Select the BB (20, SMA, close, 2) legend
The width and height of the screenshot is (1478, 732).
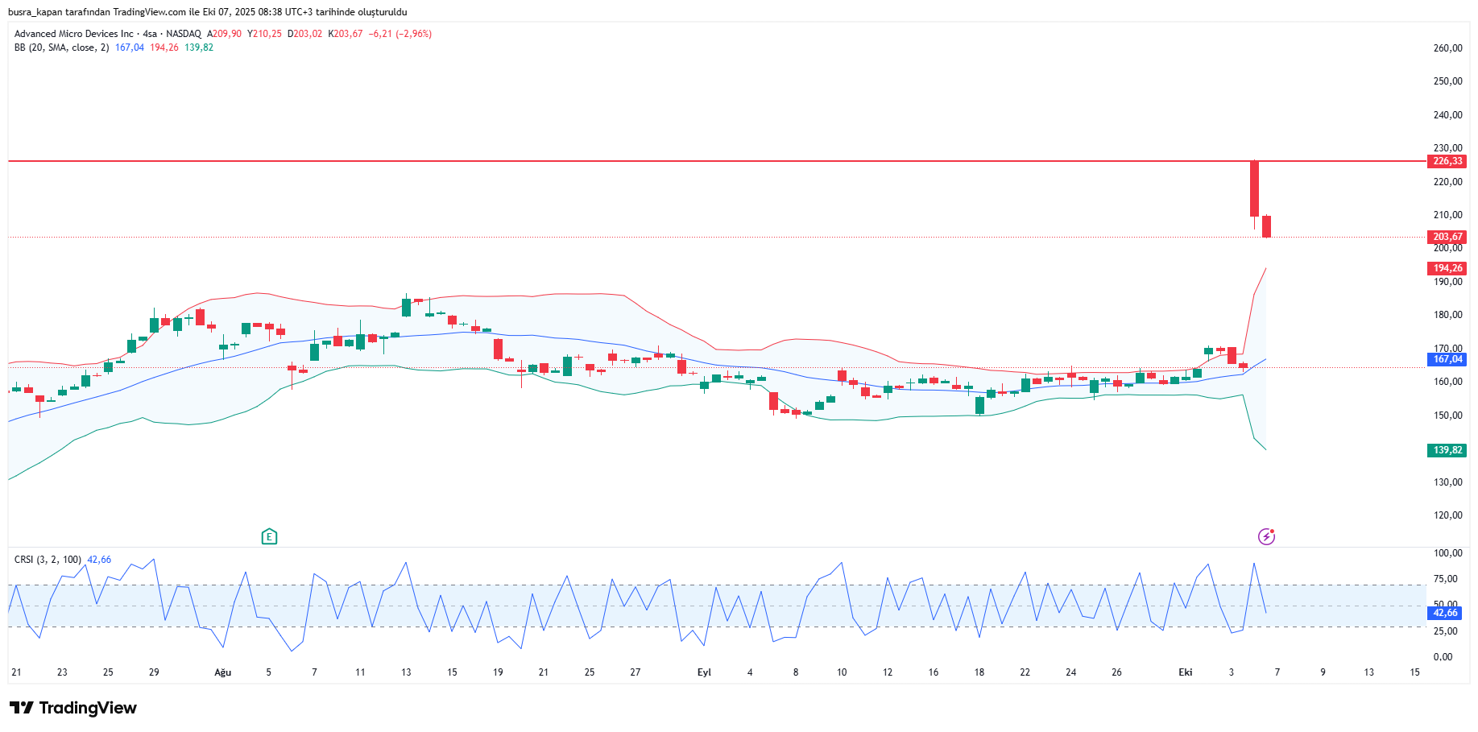coord(61,48)
